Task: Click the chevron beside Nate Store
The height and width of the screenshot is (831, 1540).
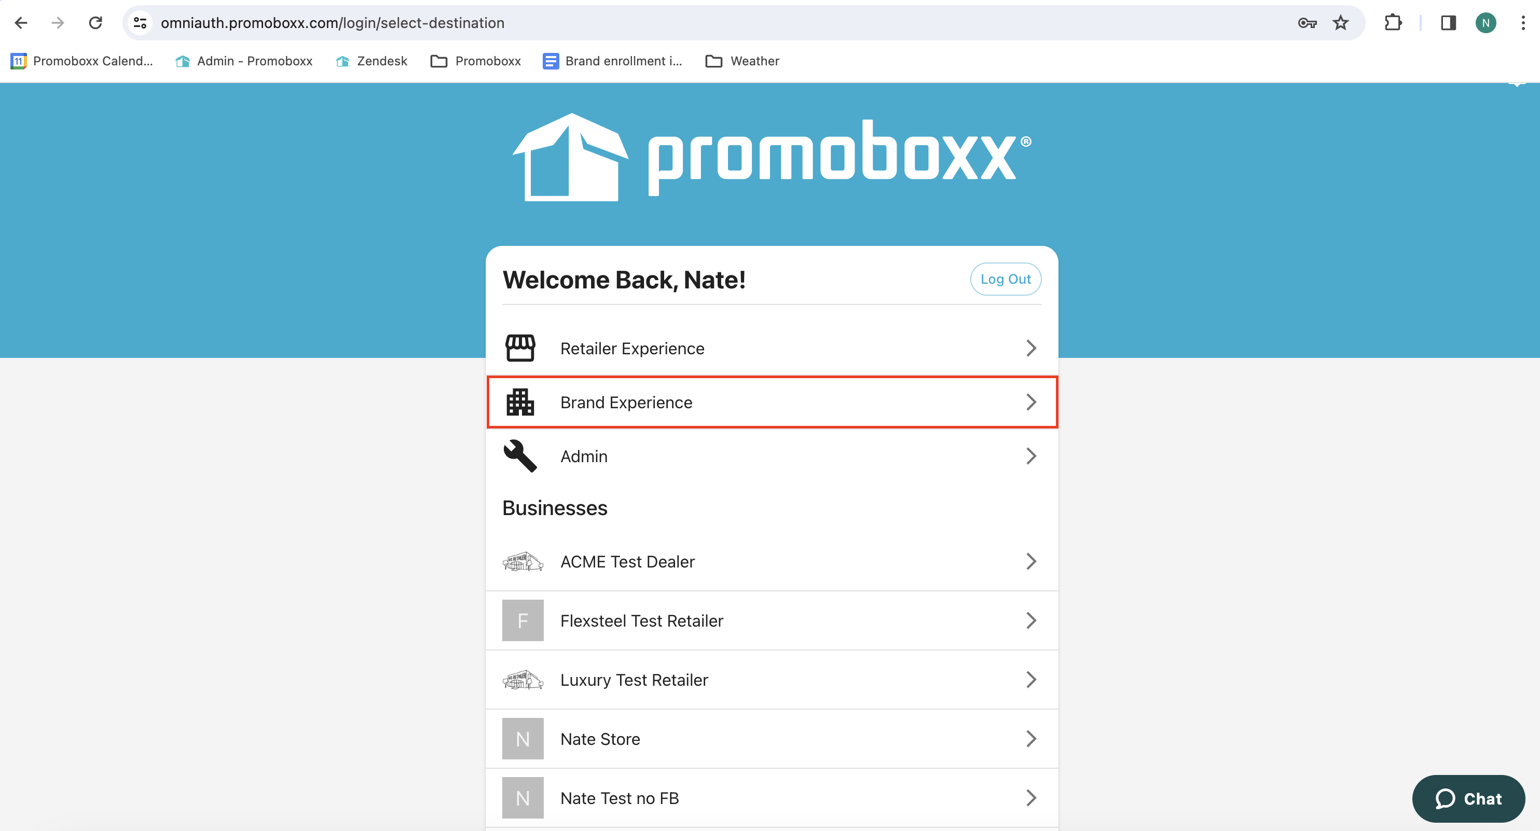Action: click(x=1032, y=739)
